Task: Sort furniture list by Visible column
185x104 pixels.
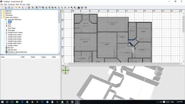Action: pyautogui.click(x=55, y=57)
